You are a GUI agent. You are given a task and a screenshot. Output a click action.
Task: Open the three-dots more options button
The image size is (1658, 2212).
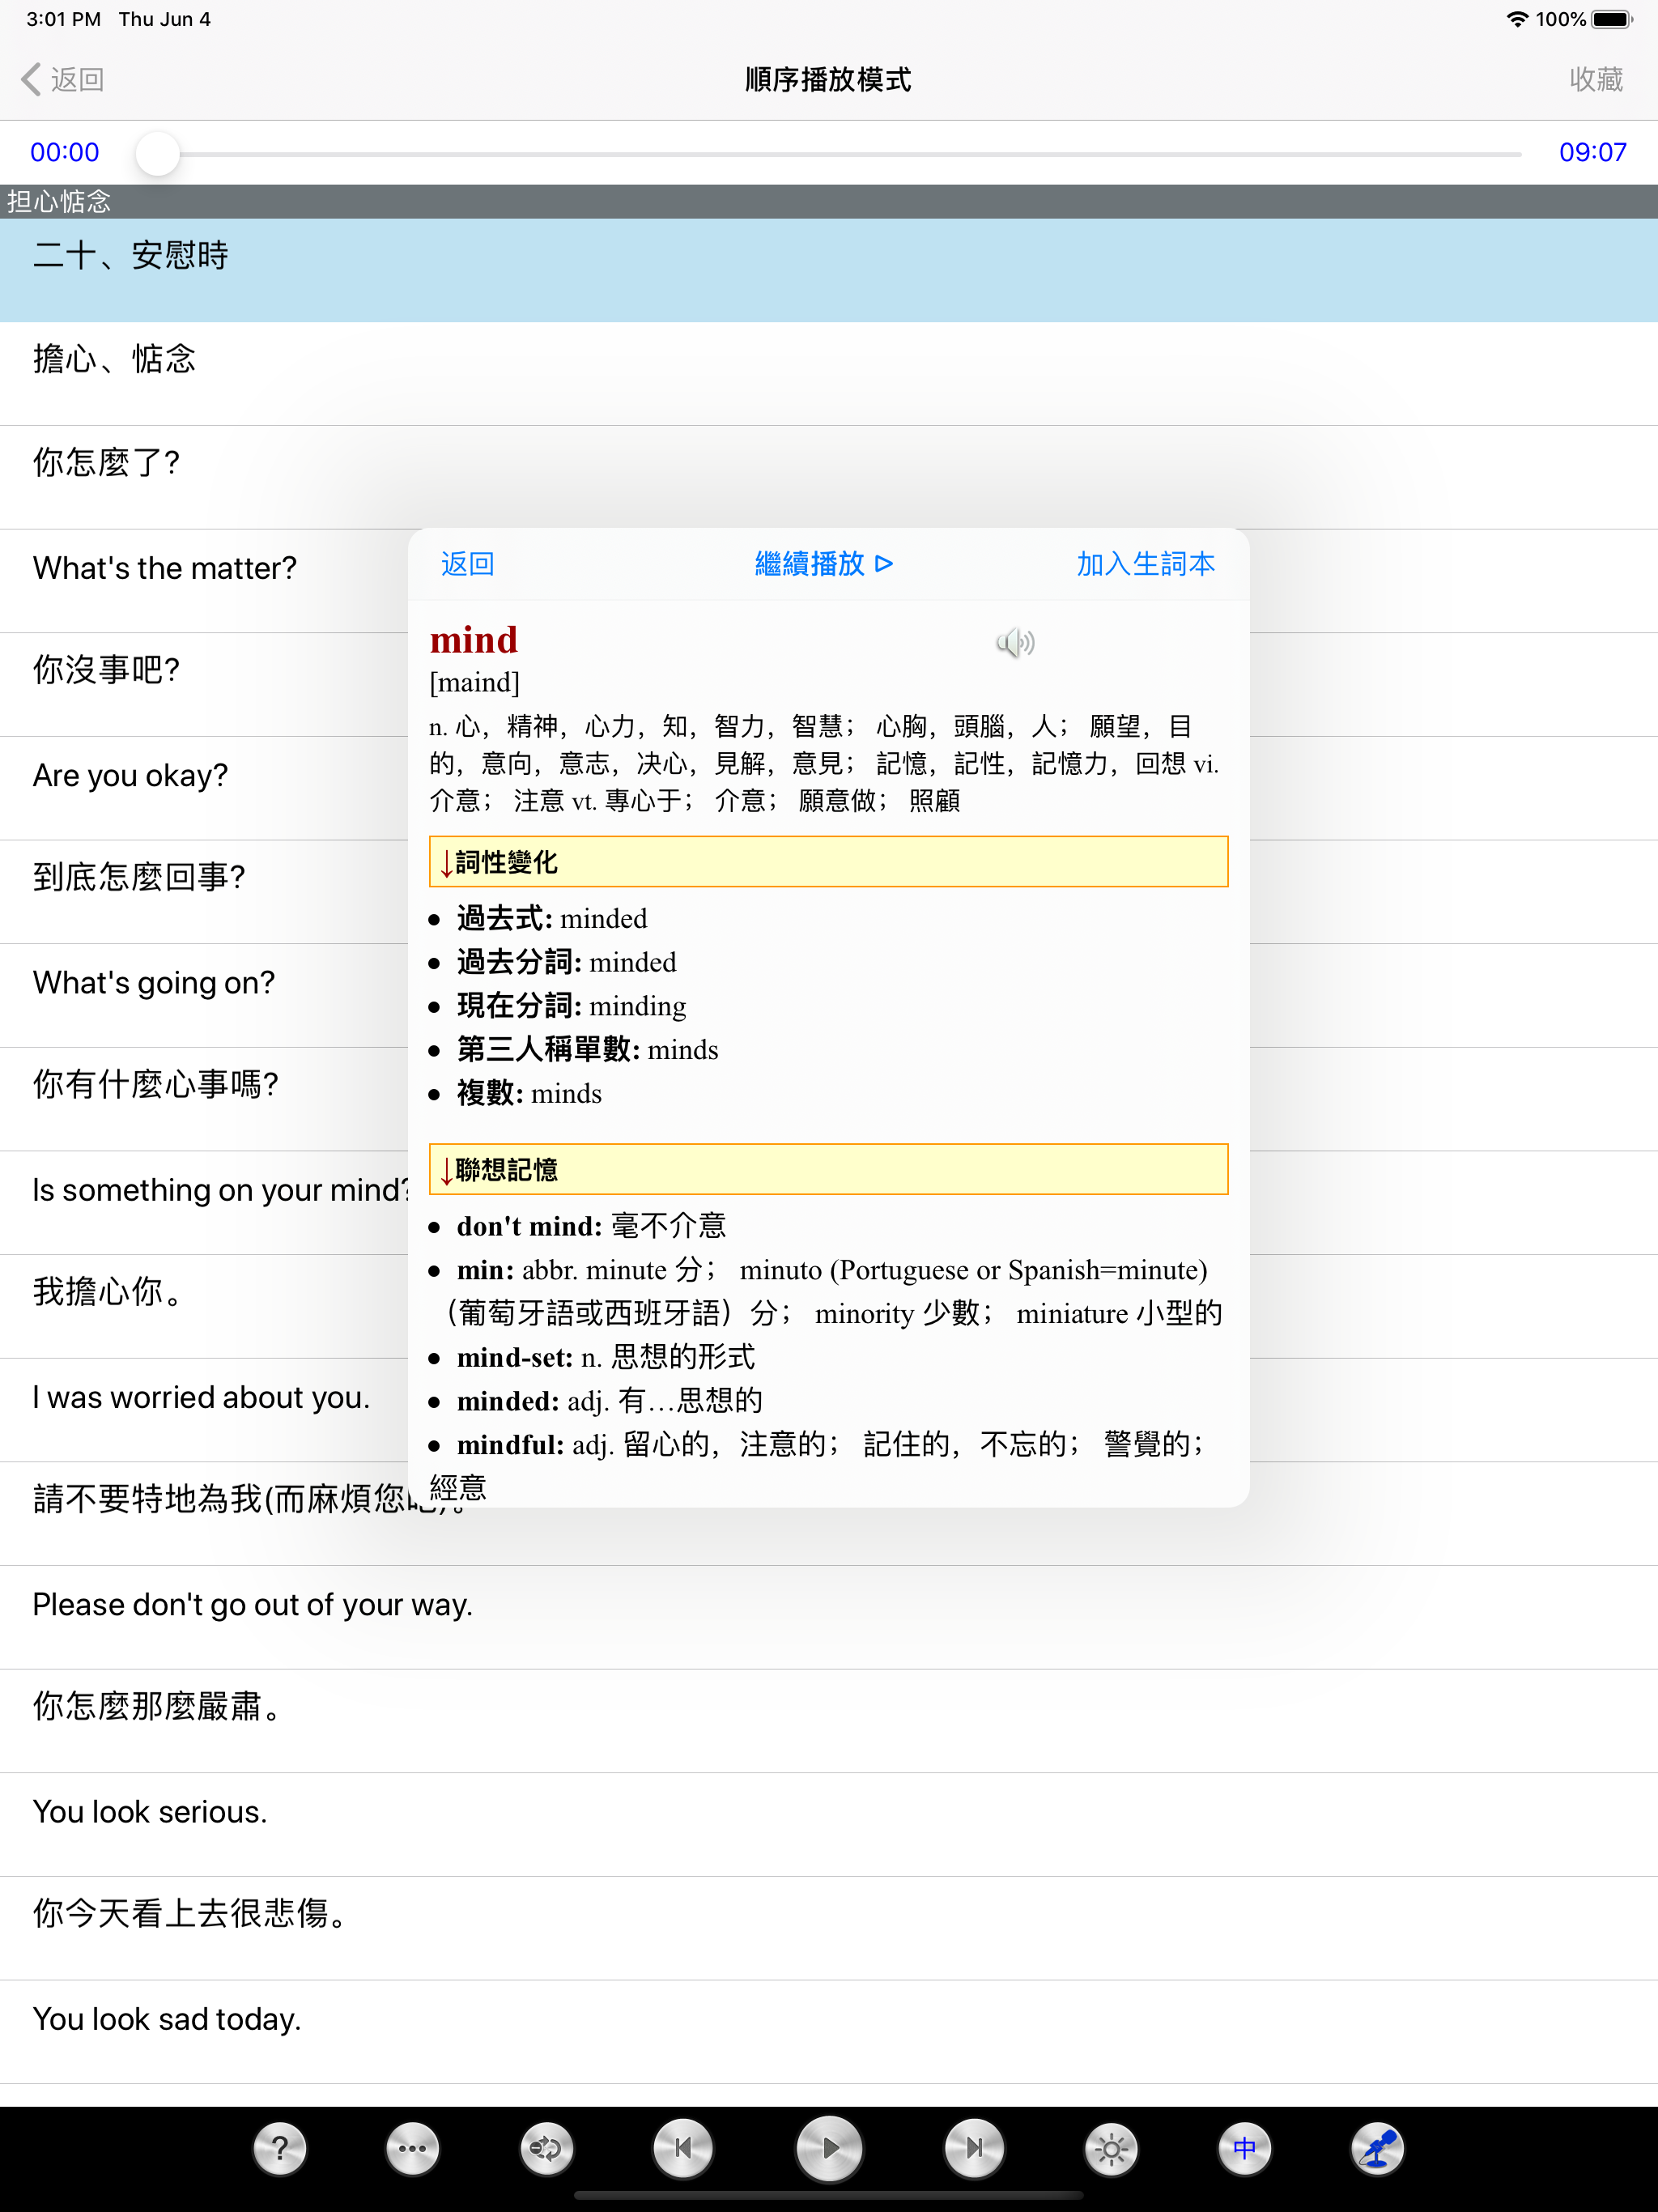[412, 2148]
